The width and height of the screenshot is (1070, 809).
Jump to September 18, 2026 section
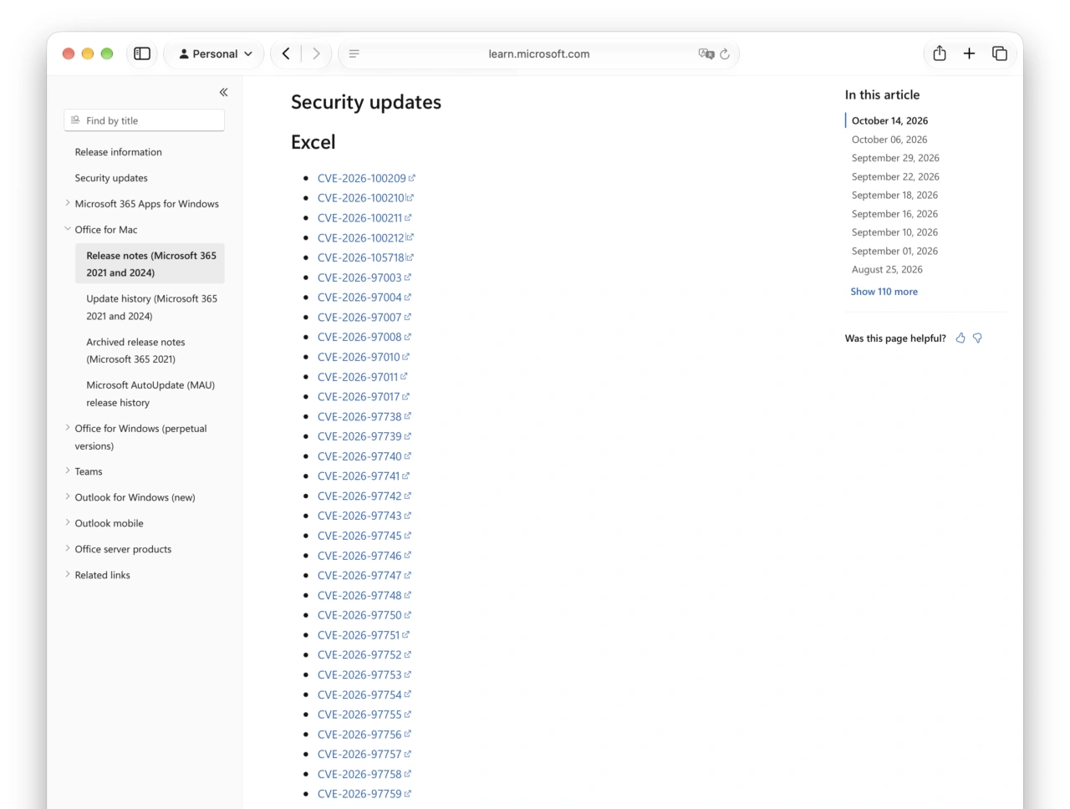[894, 195]
